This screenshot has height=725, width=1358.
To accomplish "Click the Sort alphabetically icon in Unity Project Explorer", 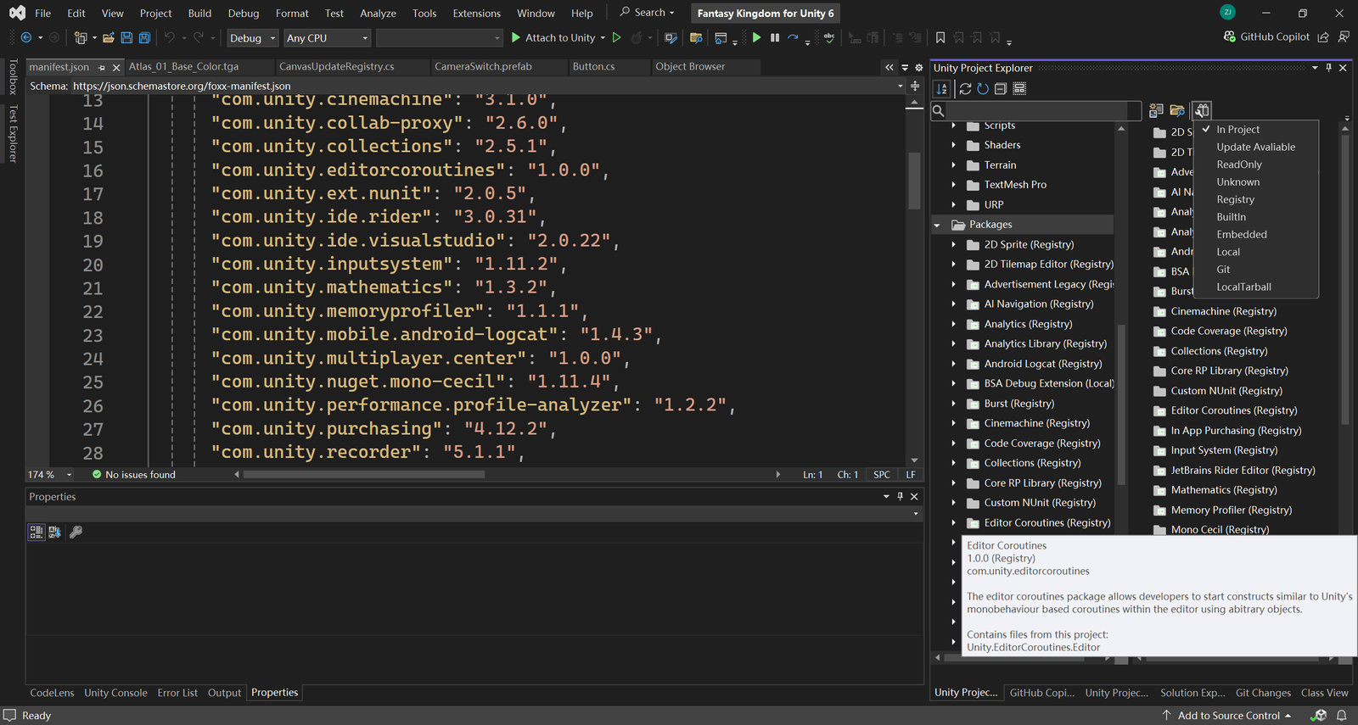I will 942,89.
